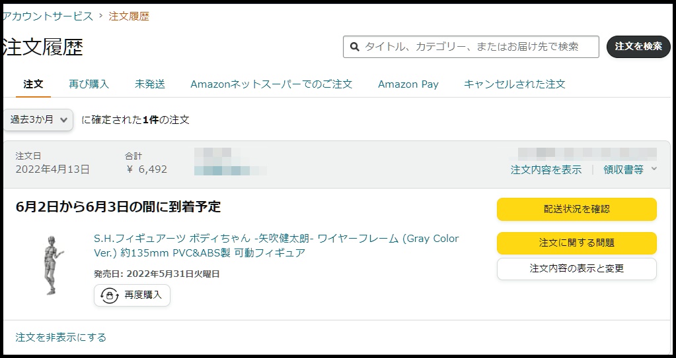Click the magnifier icon in search box
The image size is (676, 358).
point(354,47)
